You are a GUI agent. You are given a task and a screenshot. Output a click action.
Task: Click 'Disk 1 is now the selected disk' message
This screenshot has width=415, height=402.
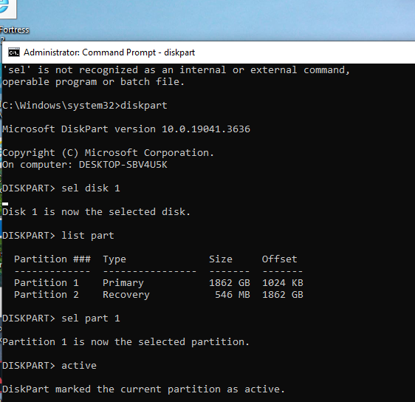pyautogui.click(x=96, y=212)
